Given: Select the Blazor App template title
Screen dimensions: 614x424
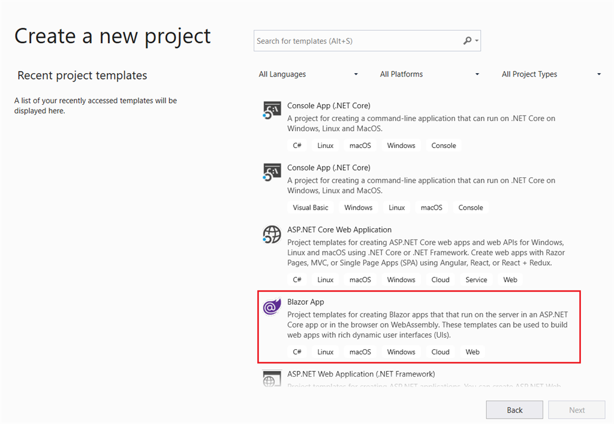Looking at the screenshot, I should tap(306, 302).
